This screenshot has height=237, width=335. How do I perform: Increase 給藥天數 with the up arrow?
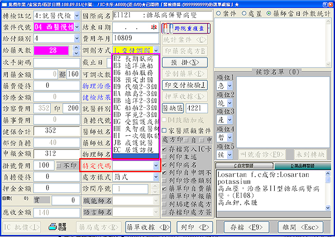click(76, 48)
